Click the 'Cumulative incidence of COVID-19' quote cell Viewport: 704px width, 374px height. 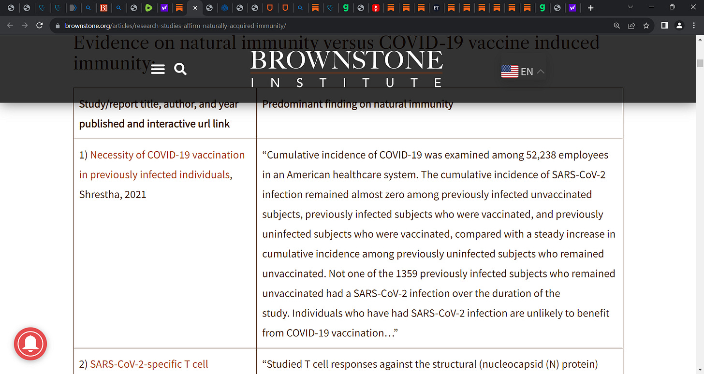pos(440,244)
